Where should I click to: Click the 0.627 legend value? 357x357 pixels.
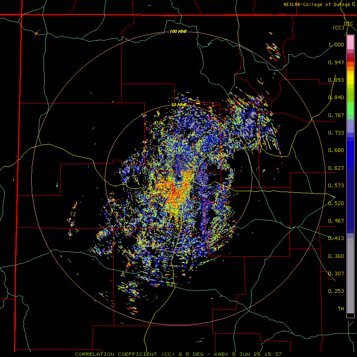click(x=336, y=168)
